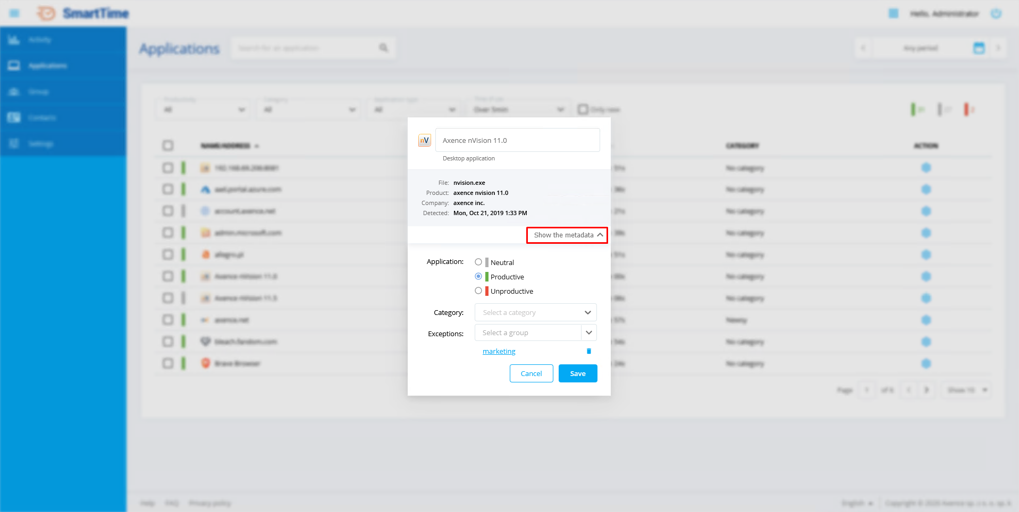Click the SmartTime logo

tap(83, 13)
